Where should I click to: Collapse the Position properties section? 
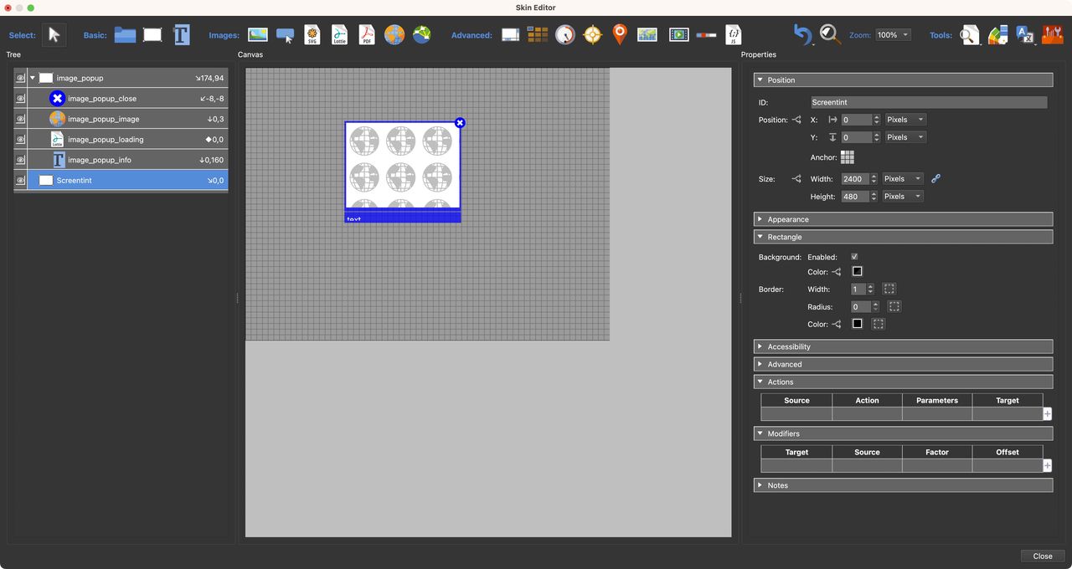pos(760,79)
